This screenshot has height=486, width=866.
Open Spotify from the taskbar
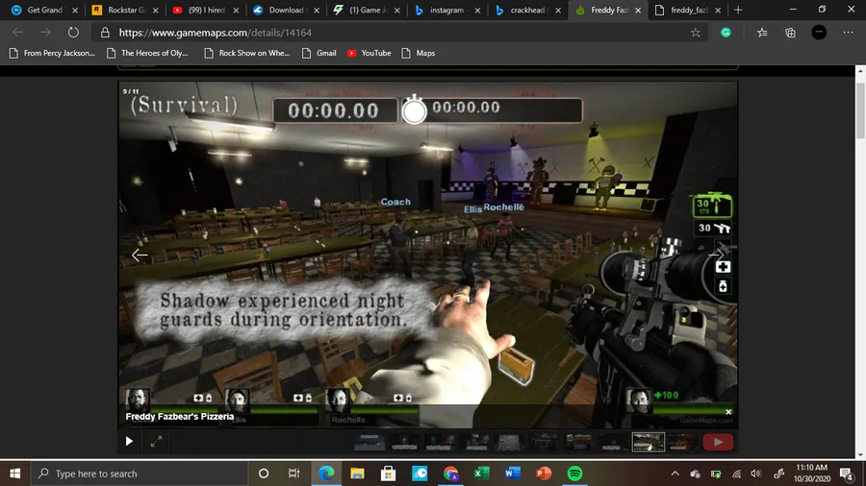click(x=575, y=474)
